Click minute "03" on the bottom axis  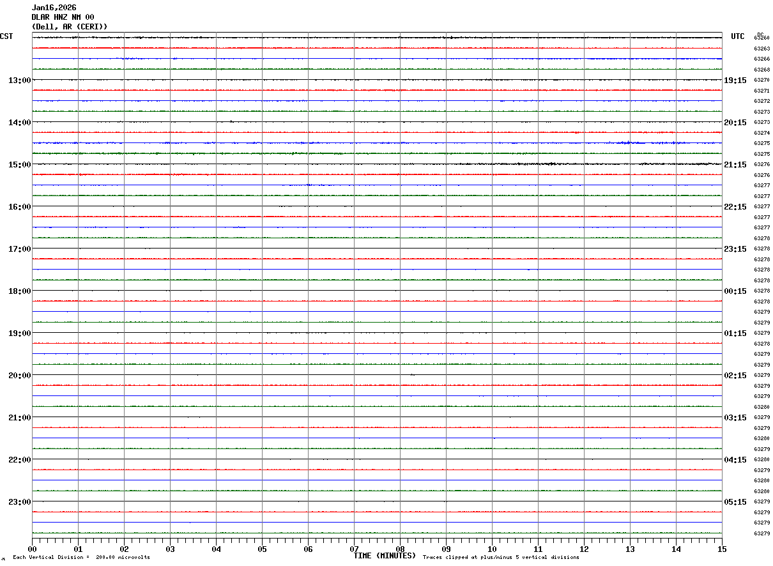click(170, 549)
